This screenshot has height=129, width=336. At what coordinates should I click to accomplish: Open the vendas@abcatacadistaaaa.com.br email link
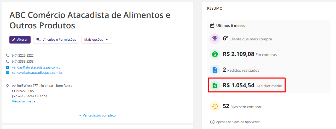tap(37, 67)
